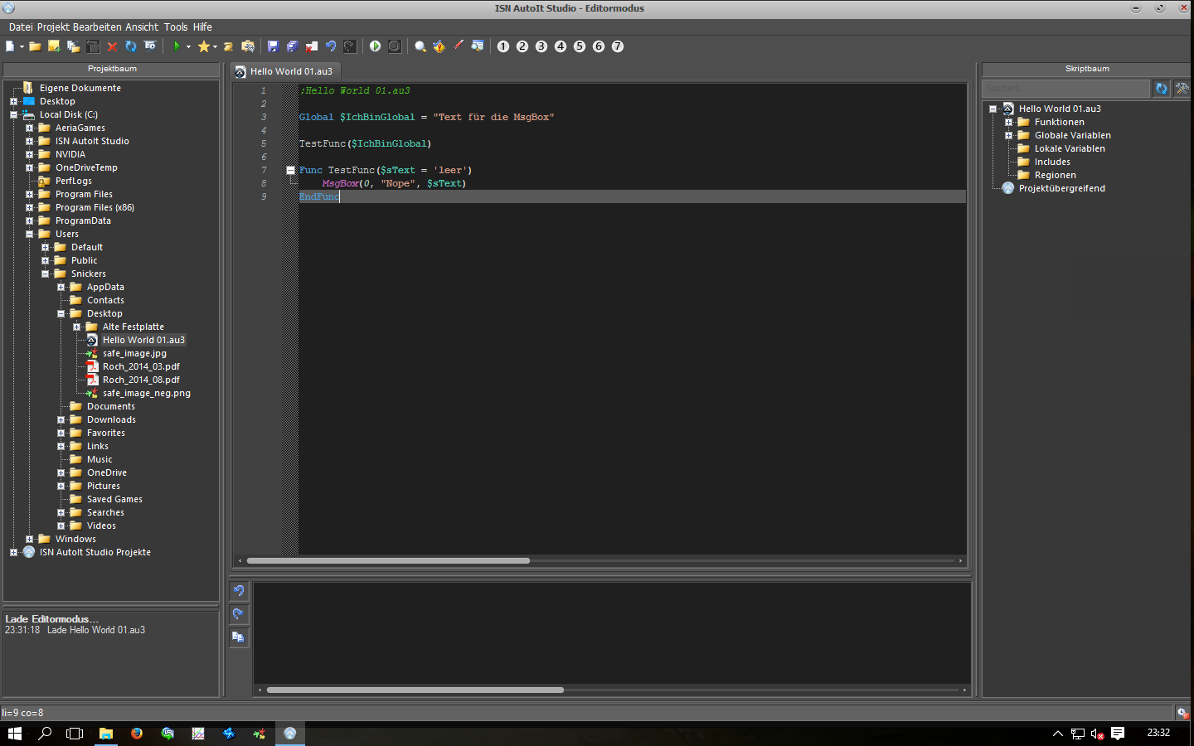The image size is (1194, 746).
Task: Click the magnifier search icon in toolbar
Action: (420, 46)
